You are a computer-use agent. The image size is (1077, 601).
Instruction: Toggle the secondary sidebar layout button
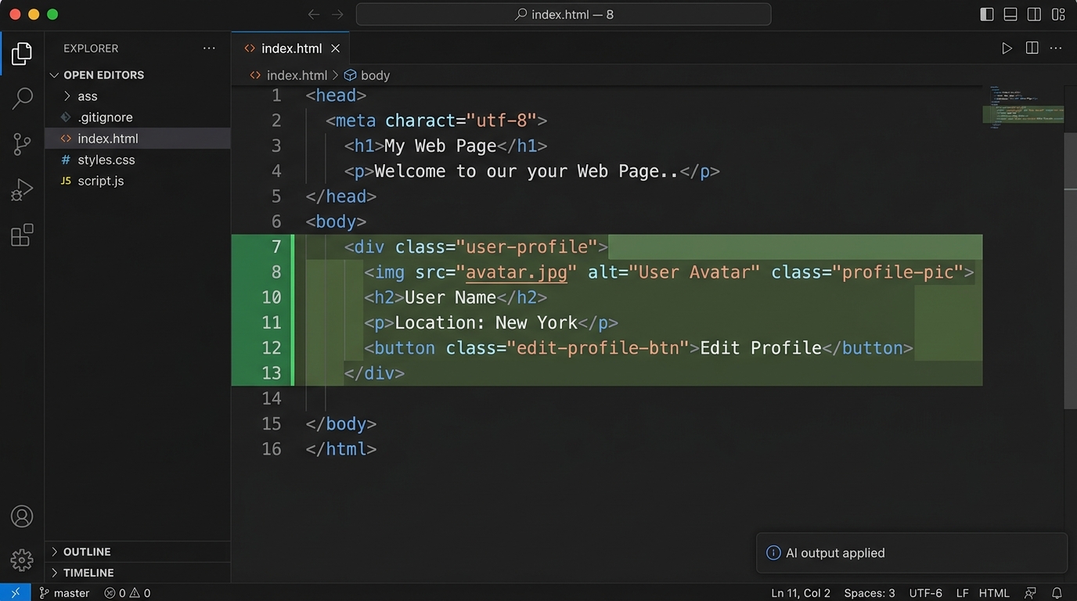pyautogui.click(x=1034, y=14)
